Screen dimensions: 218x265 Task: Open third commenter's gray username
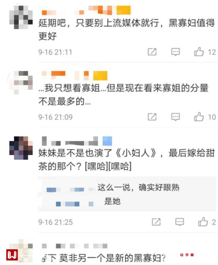(77, 141)
